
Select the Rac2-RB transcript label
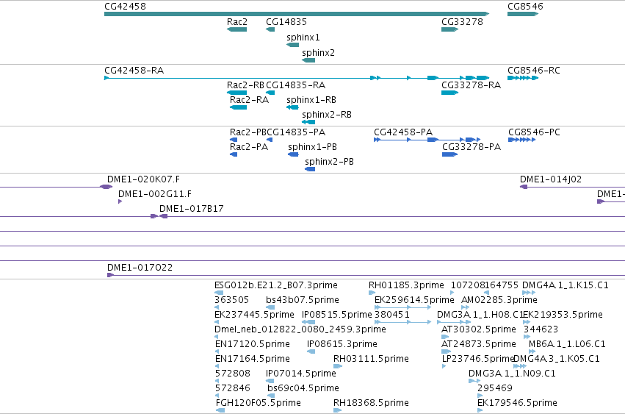245,85
